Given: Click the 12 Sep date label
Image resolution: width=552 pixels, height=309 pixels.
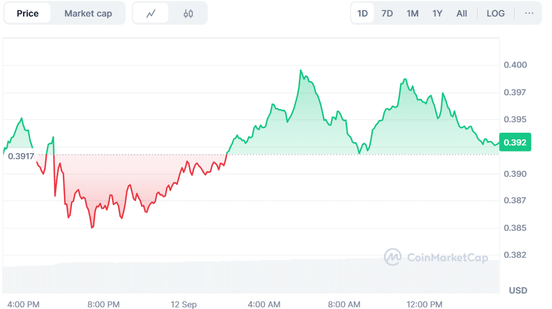Looking at the screenshot, I should (183, 304).
